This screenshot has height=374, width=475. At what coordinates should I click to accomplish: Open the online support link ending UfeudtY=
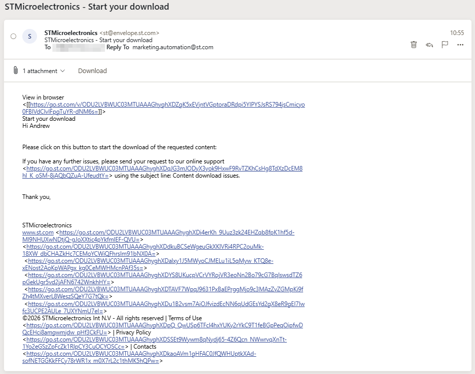coord(162,172)
